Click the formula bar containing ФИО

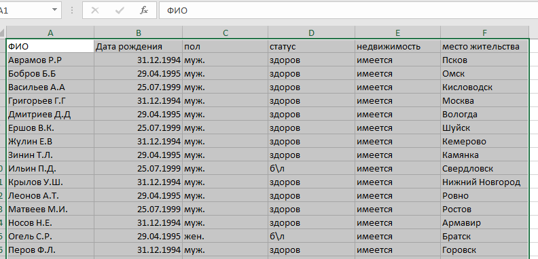(348, 10)
